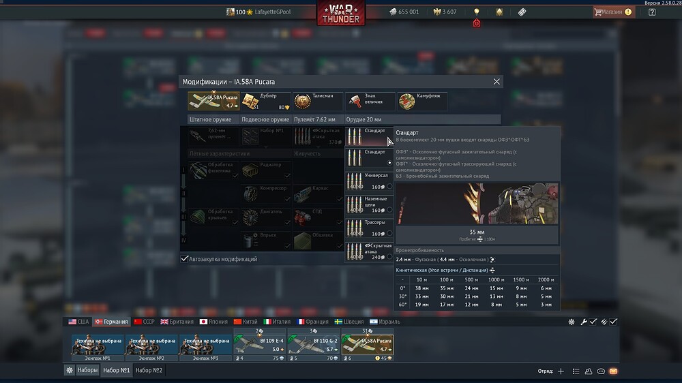This screenshot has width=682, height=383.
Task: Collapse the topmost Стандарт 20 мм belt selector
Action: click(x=369, y=136)
